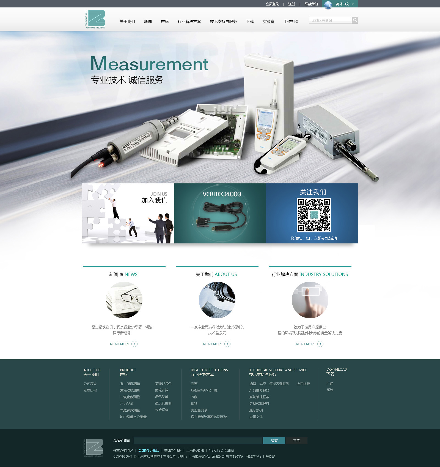Screen dimensions: 440x467
Task: Open the 美国SATER partner link
Action: (173, 450)
